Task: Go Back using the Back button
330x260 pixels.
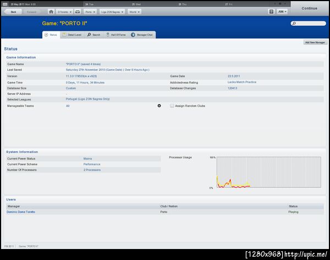Action: [x=13, y=12]
